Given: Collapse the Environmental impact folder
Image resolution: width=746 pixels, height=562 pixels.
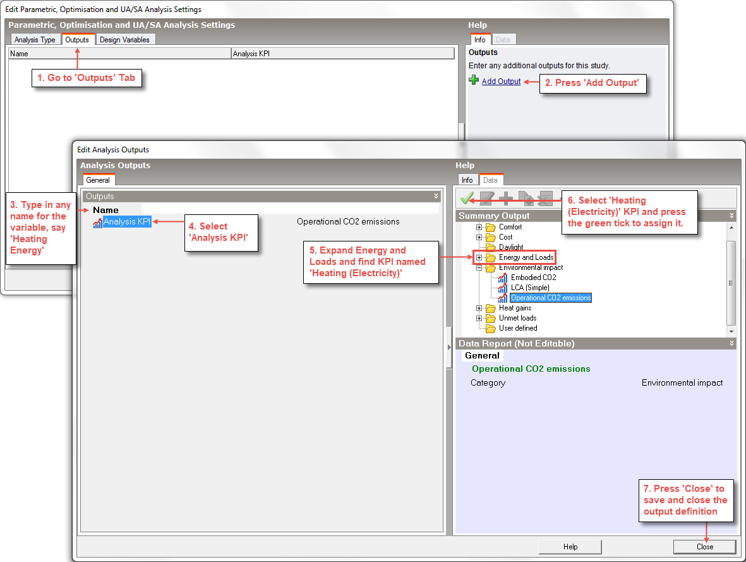Looking at the screenshot, I should click(479, 267).
